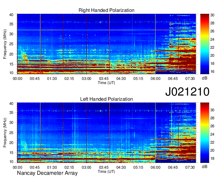Click the 'Right Handed Polarization' plot title

click(x=106, y=10)
